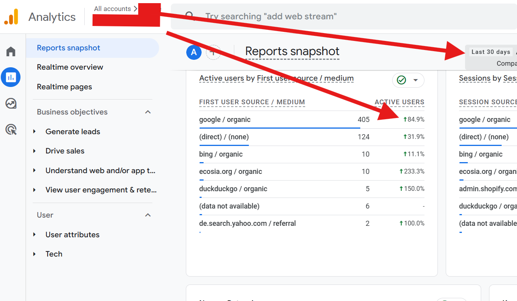Click the blue "A" segment badge
517x301 pixels.
(194, 52)
